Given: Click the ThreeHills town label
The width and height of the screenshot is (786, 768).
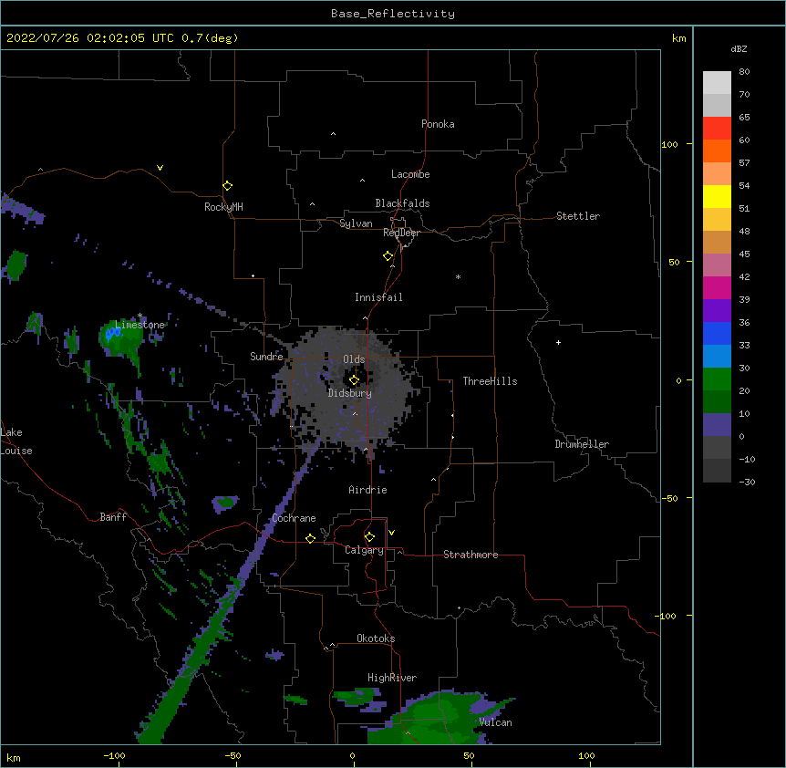Looking at the screenshot, I should [x=490, y=381].
